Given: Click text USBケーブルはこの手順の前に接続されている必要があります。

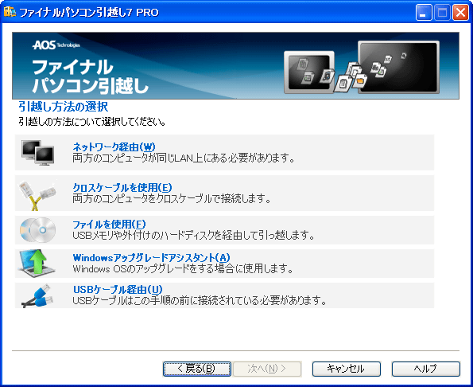Looking at the screenshot, I should pyautogui.click(x=200, y=300).
